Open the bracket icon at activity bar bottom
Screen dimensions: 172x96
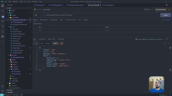point(3,42)
